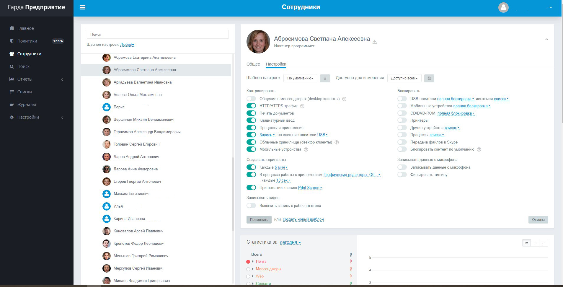Click Абросимова profile photo
Screen dimensions: 563x287
coord(258,42)
